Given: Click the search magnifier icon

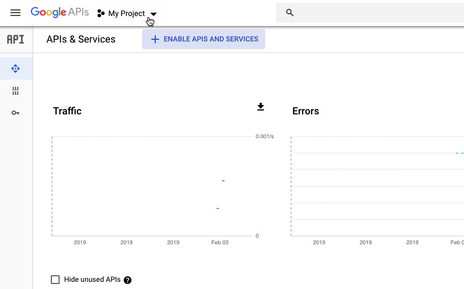Looking at the screenshot, I should coord(289,13).
